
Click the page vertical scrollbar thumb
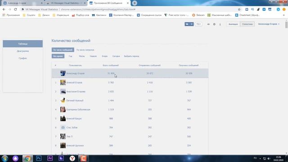[286, 25]
